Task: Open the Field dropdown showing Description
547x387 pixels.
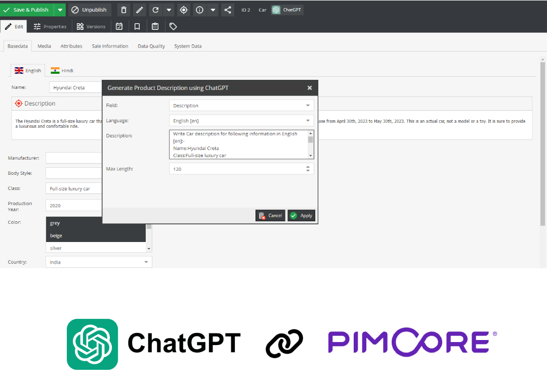Action: [x=241, y=105]
